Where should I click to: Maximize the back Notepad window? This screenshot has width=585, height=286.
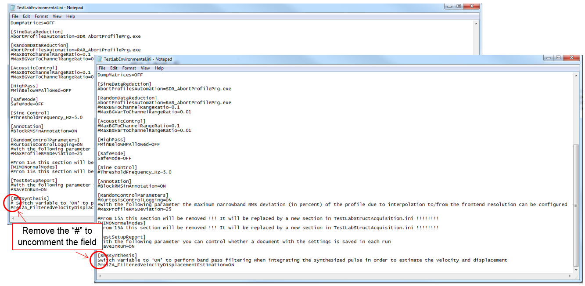pos(458,6)
